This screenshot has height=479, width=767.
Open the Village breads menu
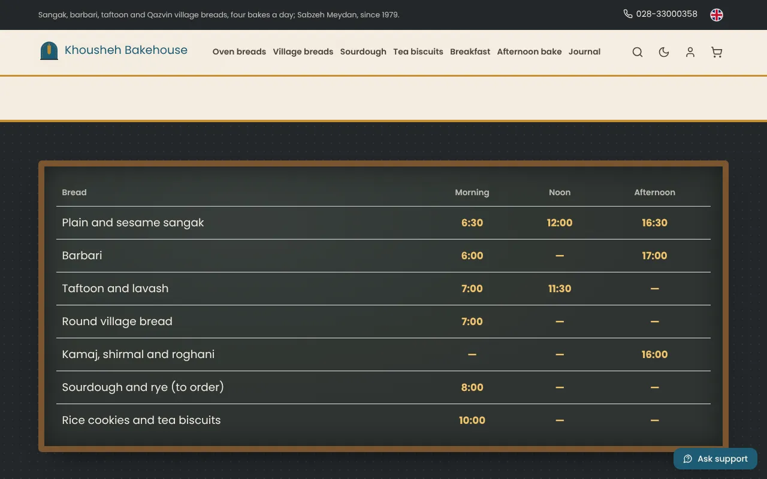[x=303, y=51]
